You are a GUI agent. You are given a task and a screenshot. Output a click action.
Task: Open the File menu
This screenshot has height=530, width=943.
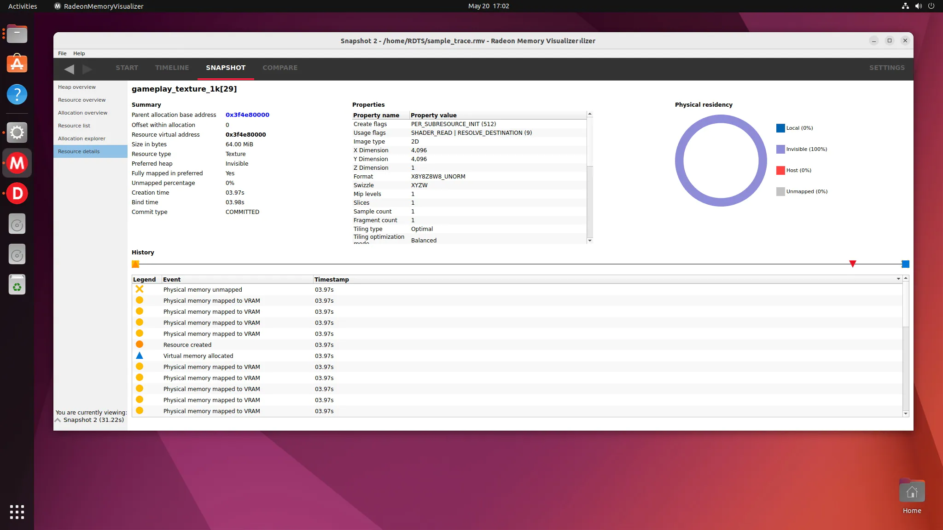(x=62, y=53)
